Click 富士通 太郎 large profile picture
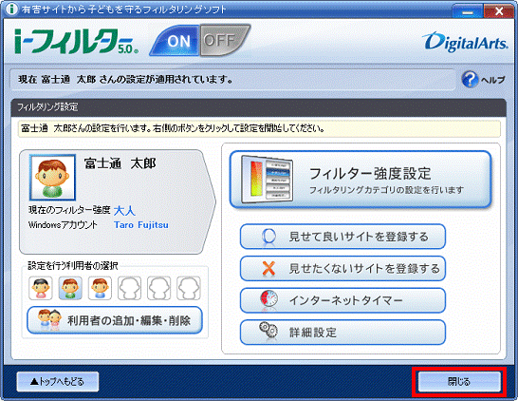518x401 pixels. tap(52, 177)
